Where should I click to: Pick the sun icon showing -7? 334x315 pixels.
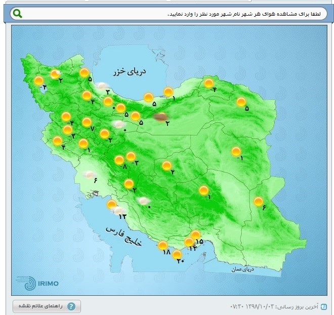pyautogui.click(x=87, y=122)
